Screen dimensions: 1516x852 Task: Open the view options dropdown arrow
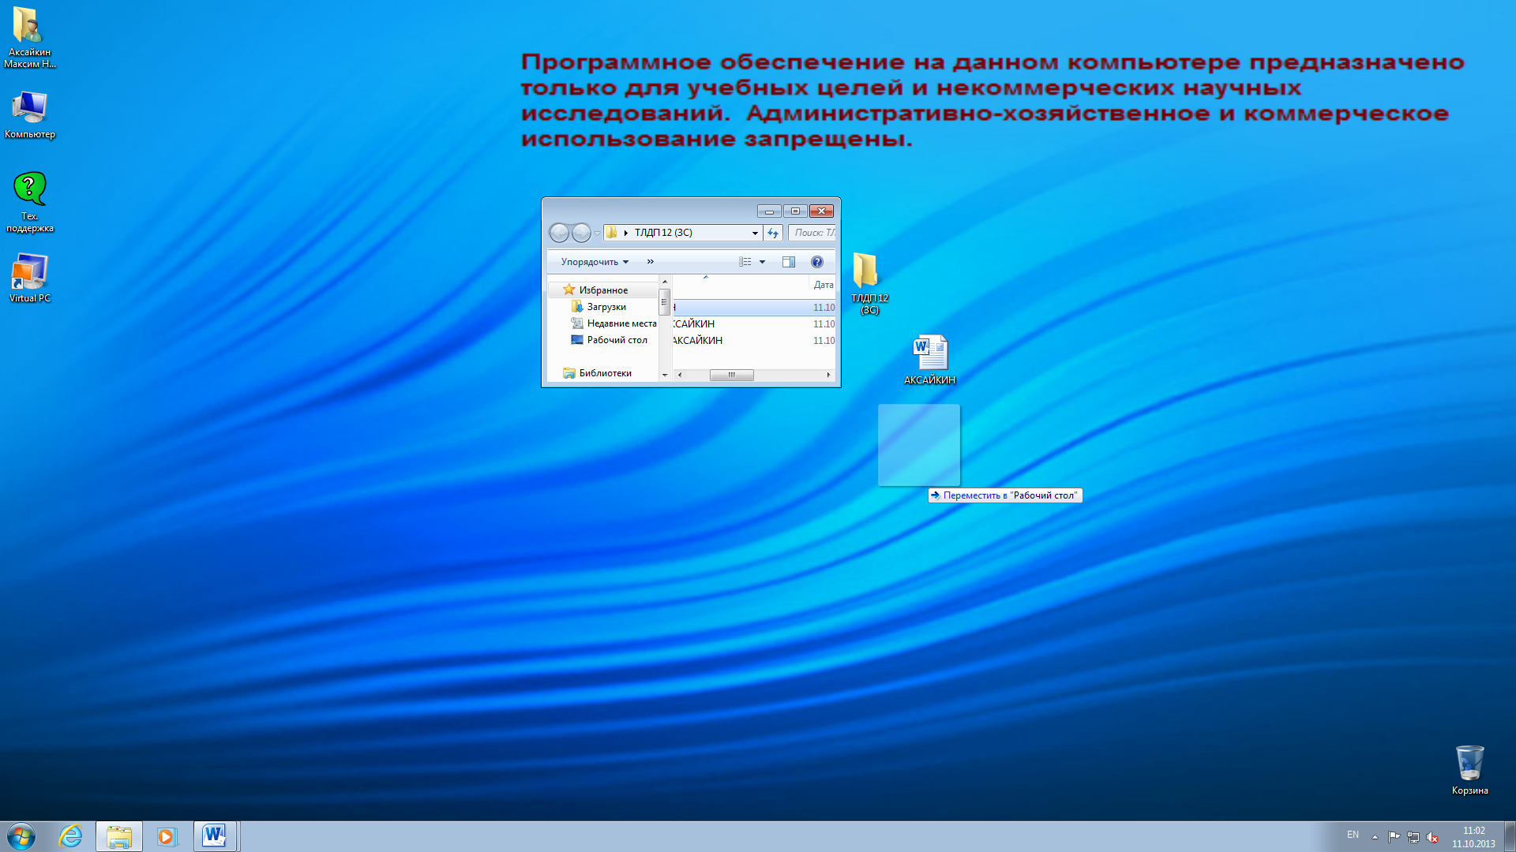(x=762, y=262)
